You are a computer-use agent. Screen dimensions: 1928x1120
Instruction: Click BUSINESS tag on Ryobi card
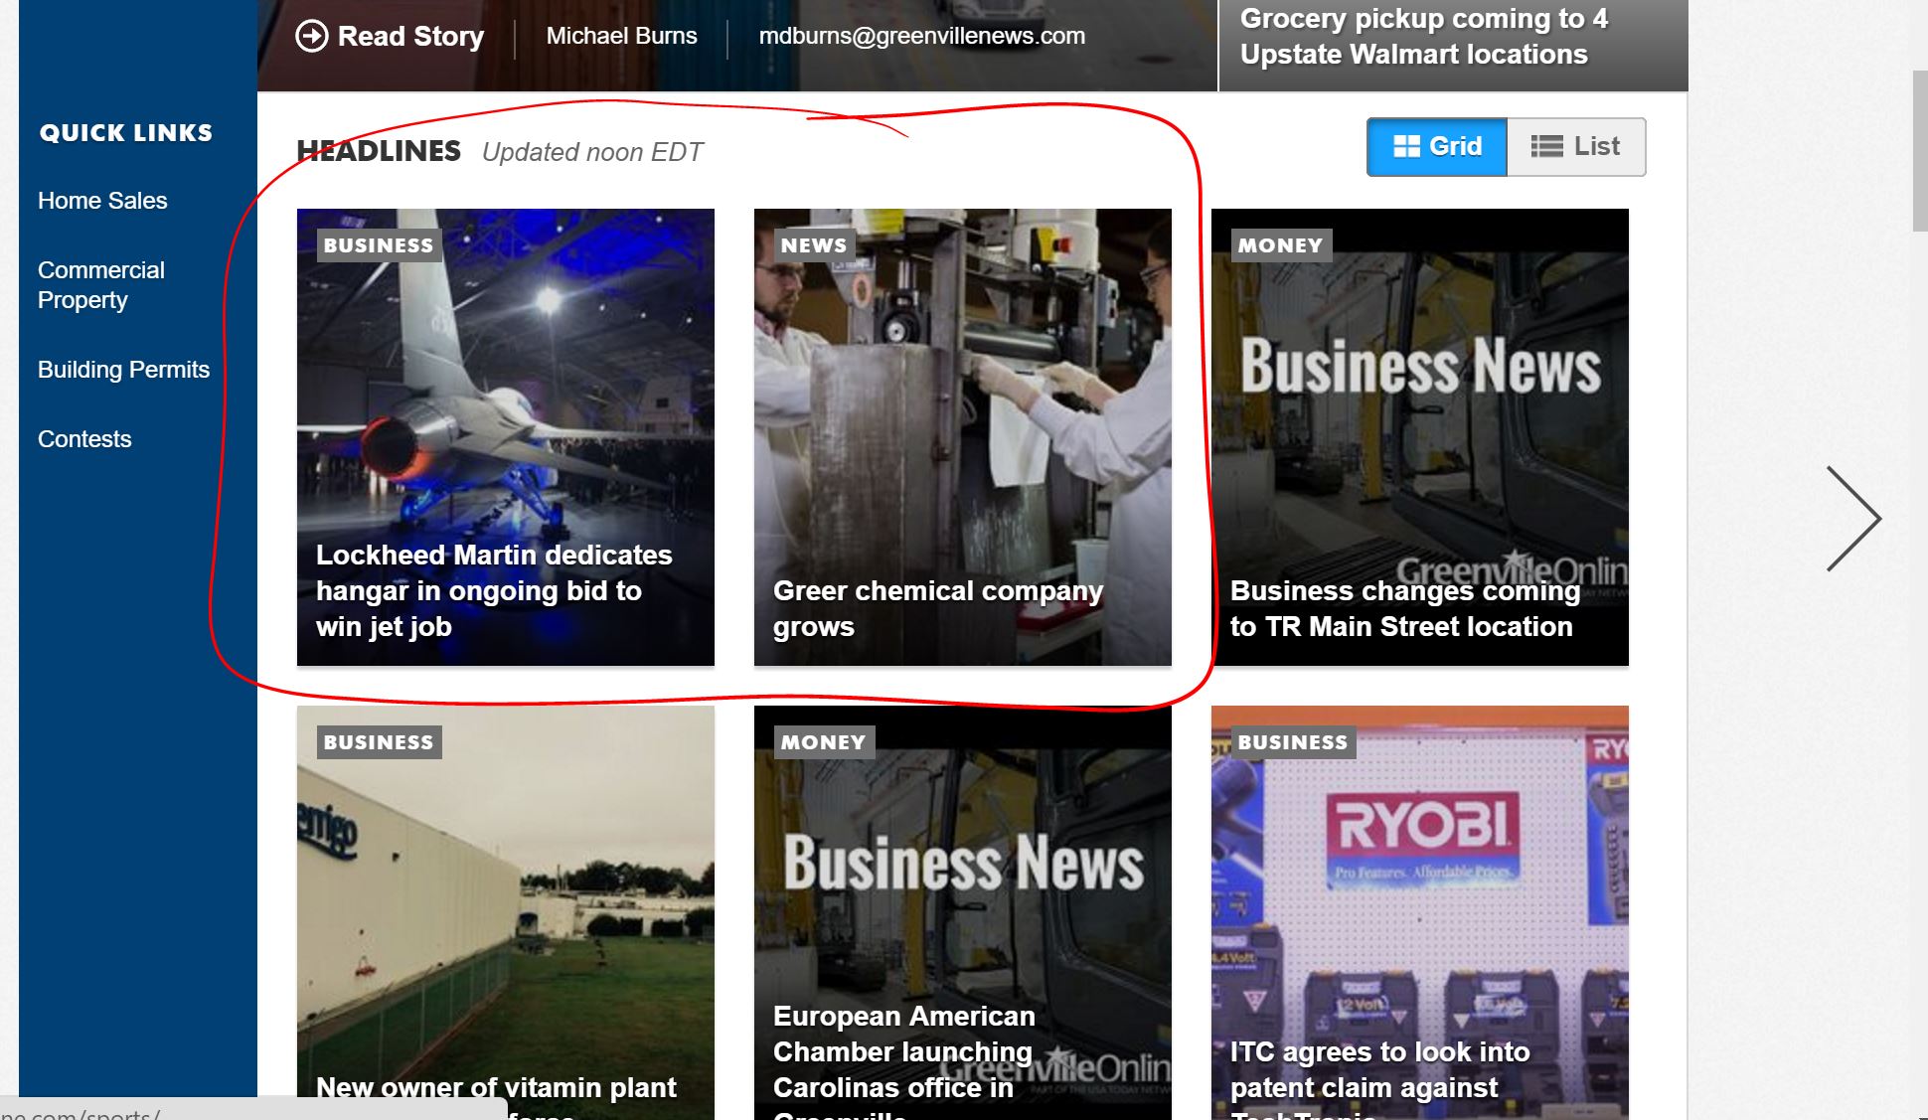[1293, 742]
